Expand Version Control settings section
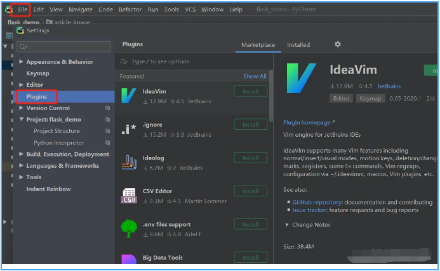Image resolution: width=440 pixels, height=271 pixels. point(21,108)
